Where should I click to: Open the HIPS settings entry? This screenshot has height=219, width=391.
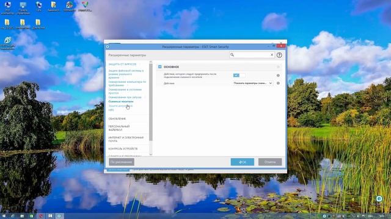pos(111,109)
